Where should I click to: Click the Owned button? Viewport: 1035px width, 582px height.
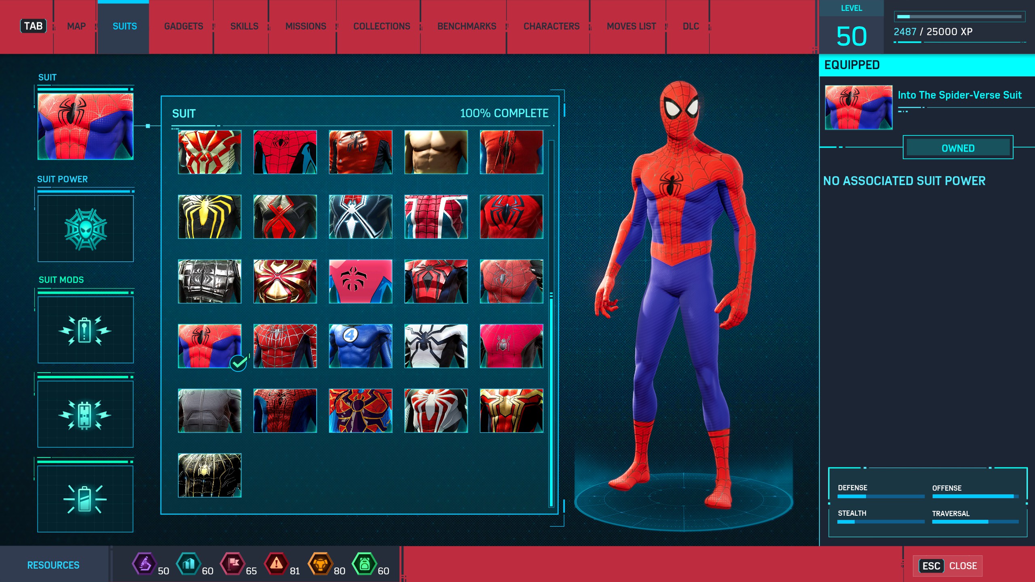958,148
